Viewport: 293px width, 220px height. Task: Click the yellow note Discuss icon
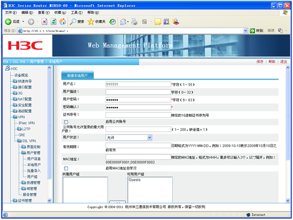click(158, 22)
